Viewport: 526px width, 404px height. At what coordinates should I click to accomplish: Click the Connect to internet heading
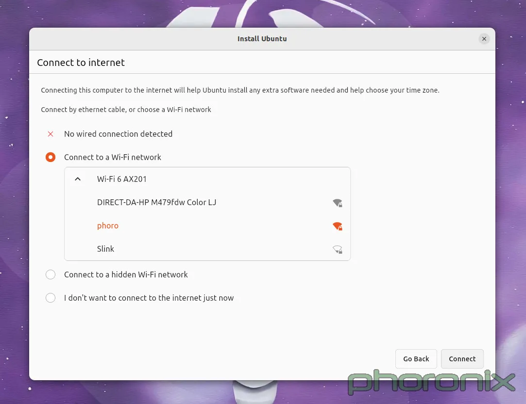81,63
